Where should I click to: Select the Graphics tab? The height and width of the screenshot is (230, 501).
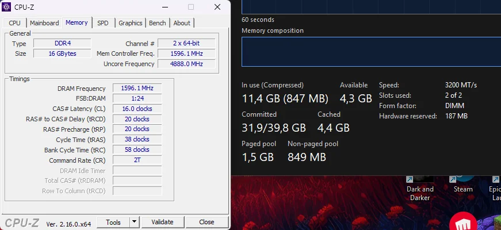pyautogui.click(x=131, y=23)
